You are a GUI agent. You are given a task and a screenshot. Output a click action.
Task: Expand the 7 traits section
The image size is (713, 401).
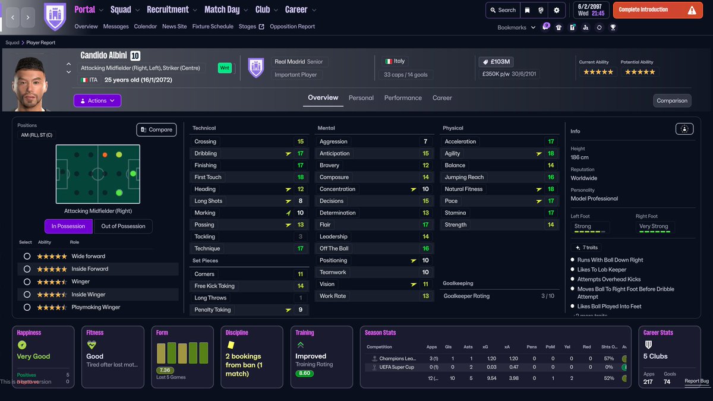(x=586, y=247)
